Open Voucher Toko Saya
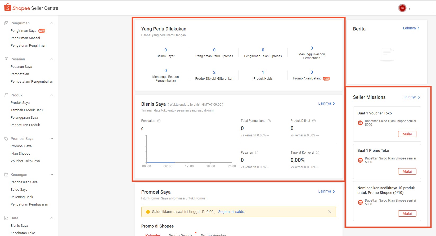 (25, 161)
